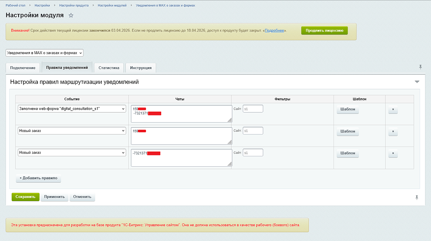The width and height of the screenshot is (431, 241).
Task: Follow the Подробнее link in license warning
Action: 274,31
